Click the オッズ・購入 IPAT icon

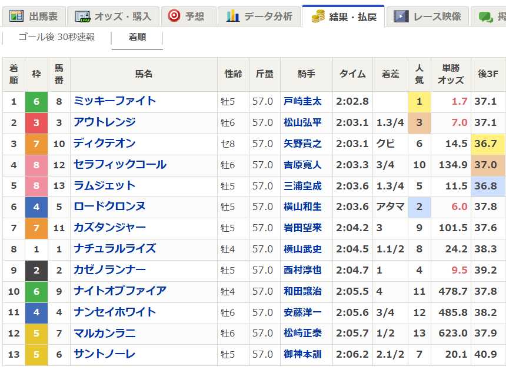82,16
